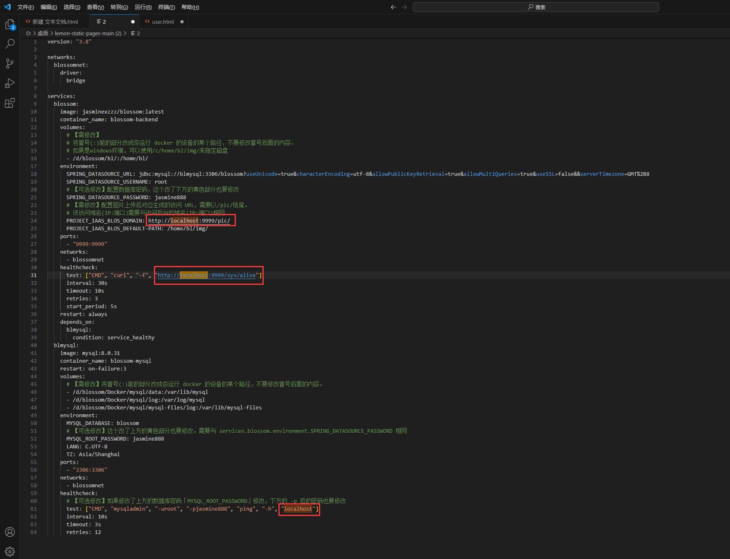Screen dimensions: 730x559
Task: Click the go forward arrow
Action: [404, 7]
